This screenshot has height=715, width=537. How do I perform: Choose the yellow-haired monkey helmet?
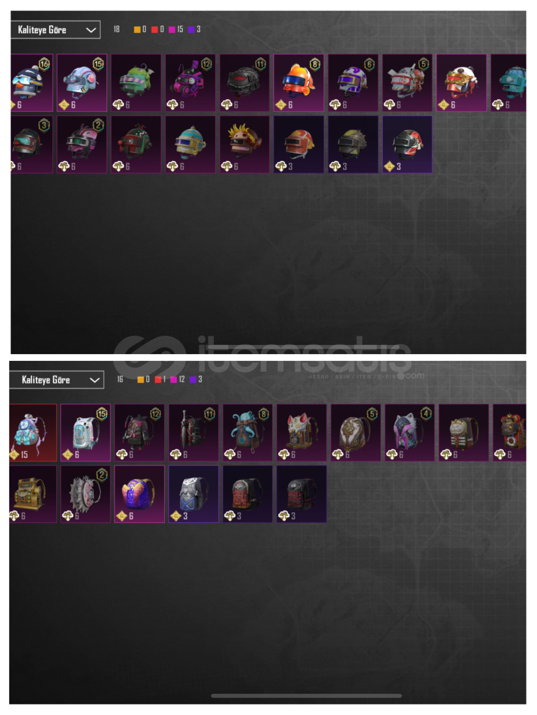[x=244, y=144]
